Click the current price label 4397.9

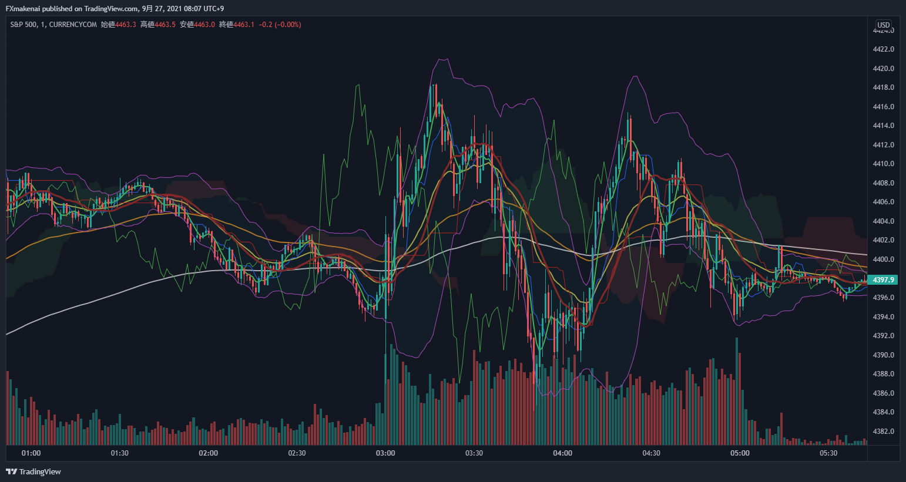[883, 280]
